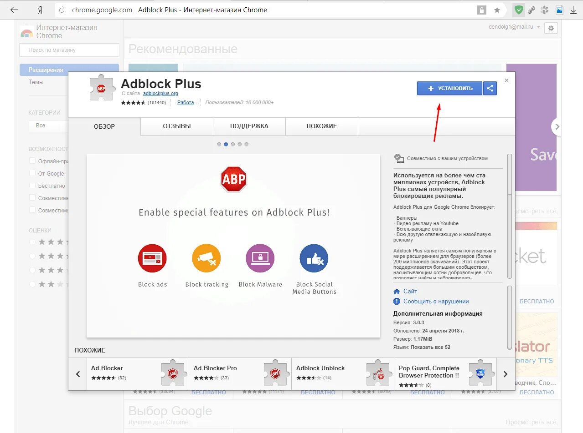This screenshot has height=433, width=583.
Task: Focus the Поиск по магазину search field
Action: 69,50
